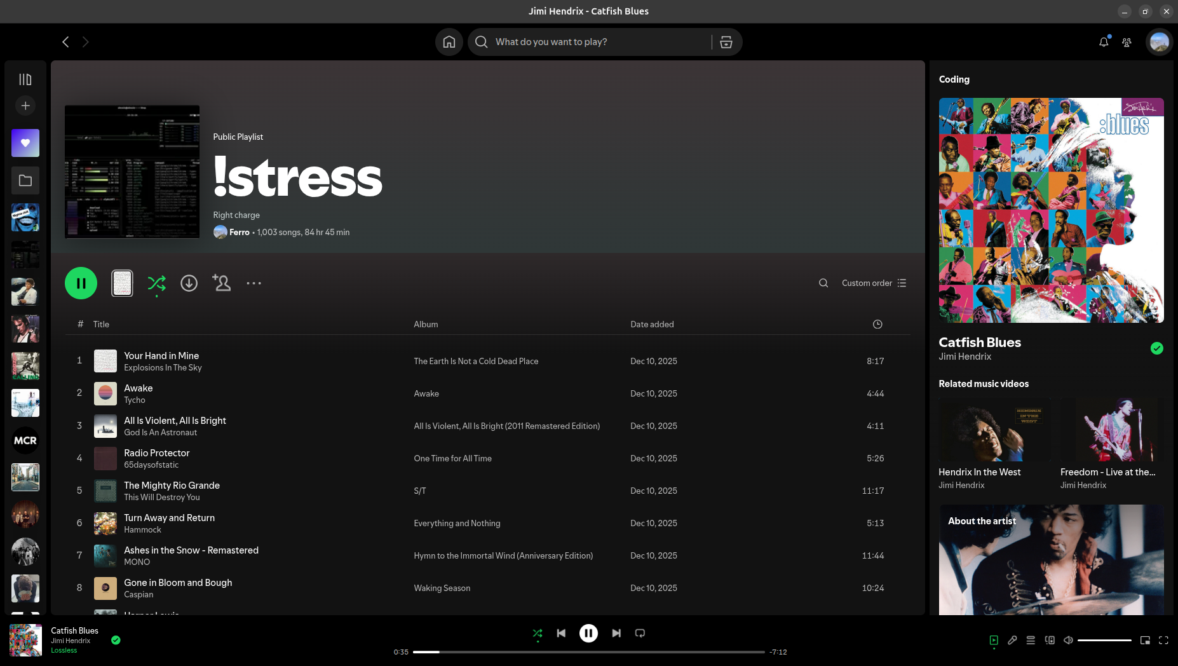Open more options for the playlist
Viewport: 1178px width, 666px height.
(254, 283)
